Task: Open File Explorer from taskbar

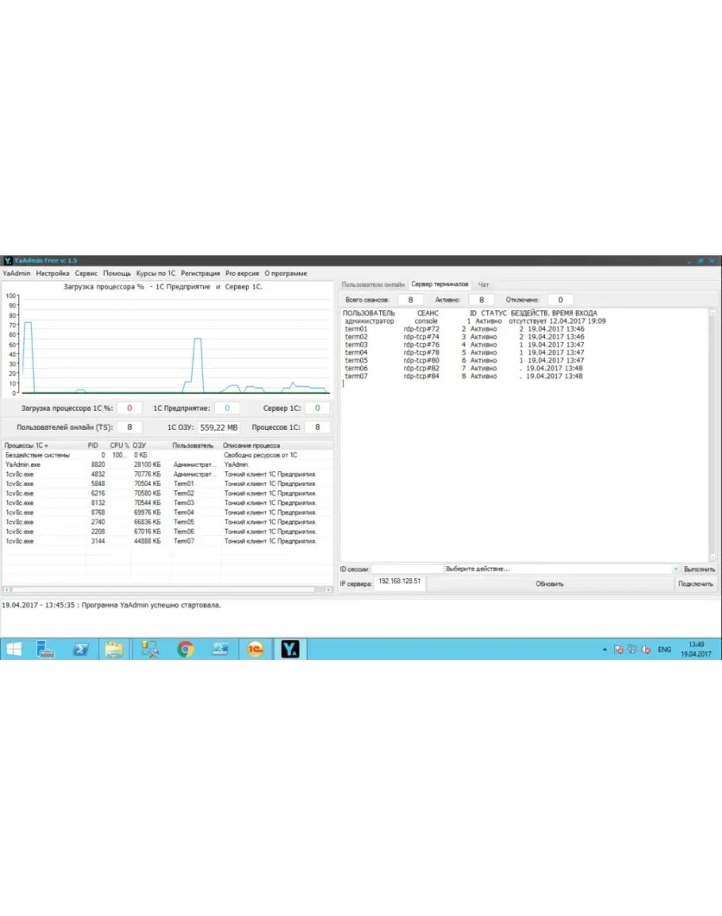Action: point(114,650)
